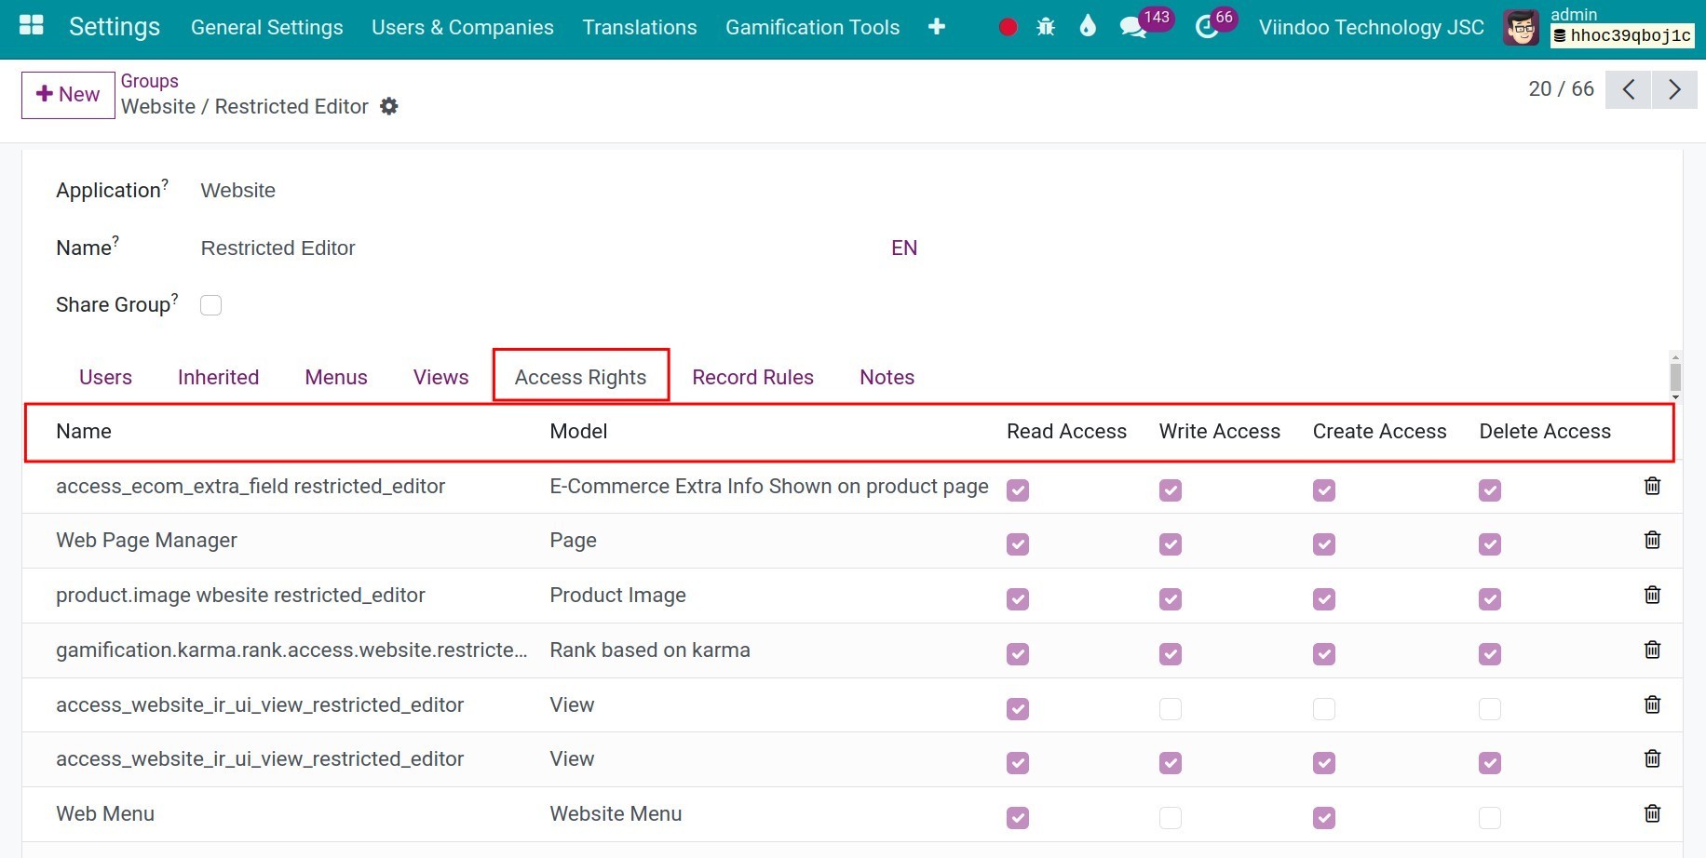1706x858 pixels.
Task: Delete gamification.karma.rank access row
Action: tap(1652, 650)
